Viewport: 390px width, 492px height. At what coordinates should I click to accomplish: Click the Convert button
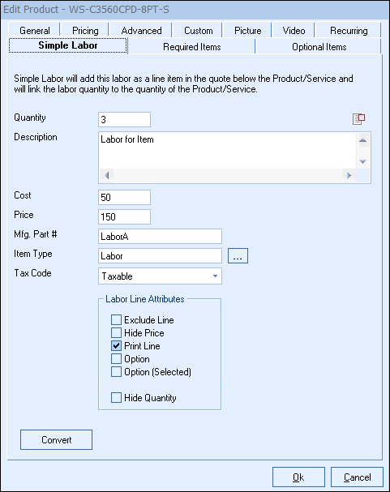tap(57, 439)
